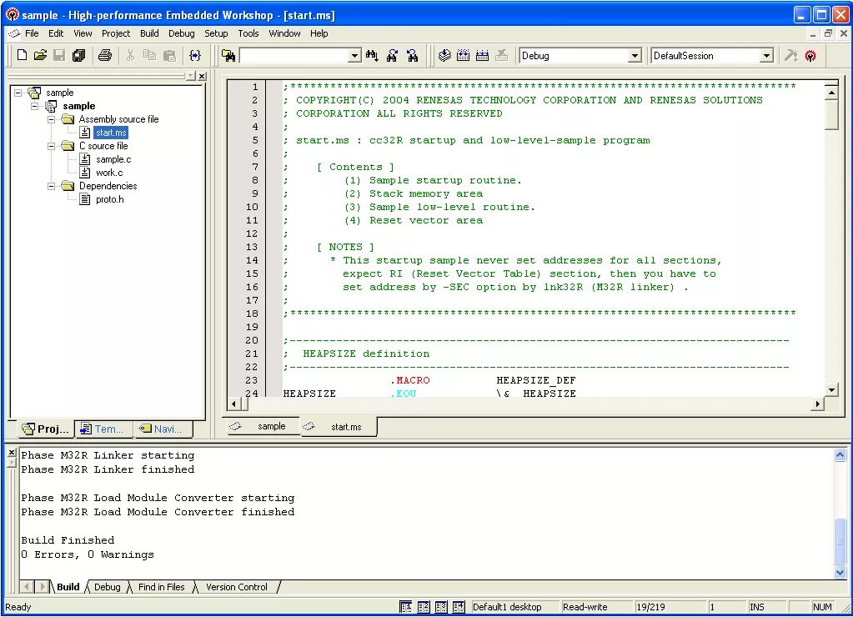
Task: Click Find in Files binoculars icon
Action: point(228,56)
